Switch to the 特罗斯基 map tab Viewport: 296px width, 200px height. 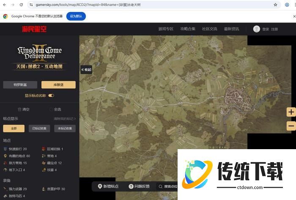pyautogui.click(x=20, y=85)
